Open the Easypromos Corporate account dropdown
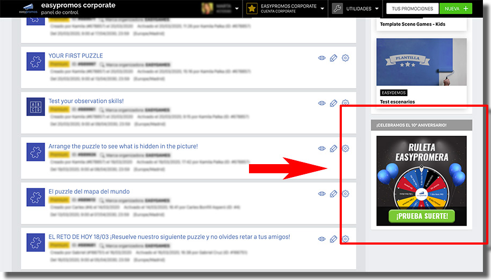Screen dimensions: 491x280 (322, 9)
